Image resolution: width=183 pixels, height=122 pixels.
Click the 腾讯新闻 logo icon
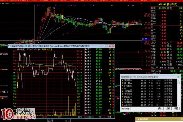pyautogui.click(x=138, y=119)
